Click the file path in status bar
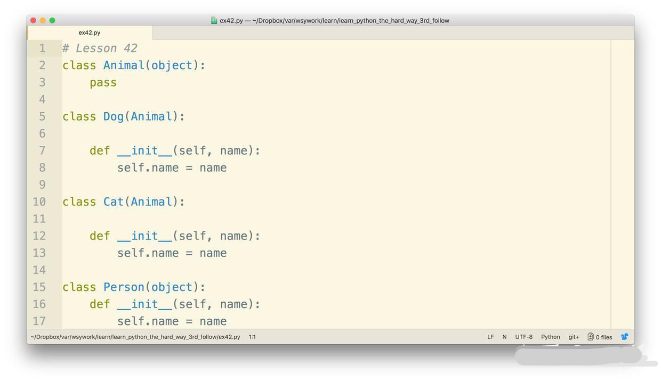This screenshot has width=661, height=382. [135, 337]
